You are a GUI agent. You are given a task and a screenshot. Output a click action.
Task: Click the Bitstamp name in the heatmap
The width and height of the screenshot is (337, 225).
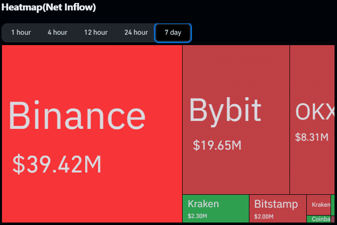click(x=276, y=204)
